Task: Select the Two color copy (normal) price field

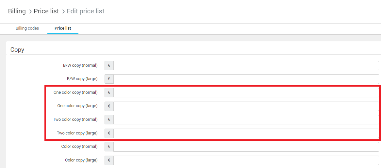Action: (246, 119)
